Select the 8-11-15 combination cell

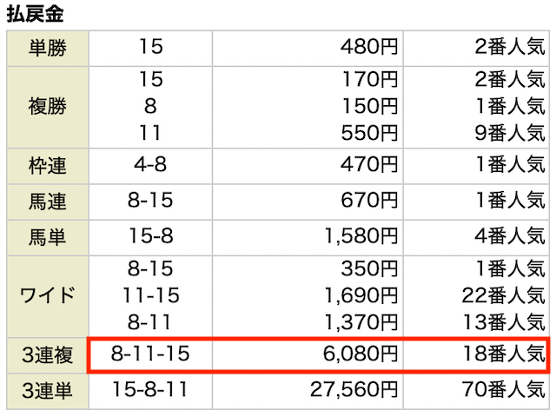pyautogui.click(x=150, y=354)
